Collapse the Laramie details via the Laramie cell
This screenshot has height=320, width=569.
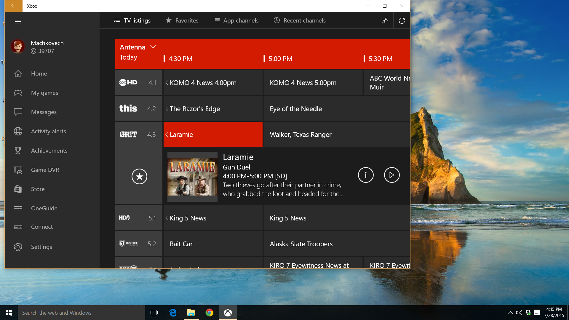point(212,134)
